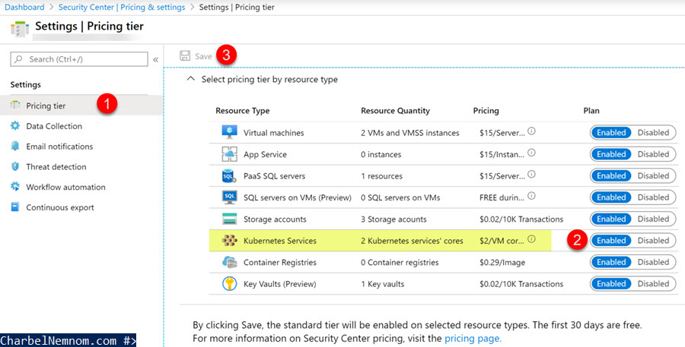Click '$0.29/Image' pricing cell
Viewport: 685px width, 347px height.
click(502, 263)
